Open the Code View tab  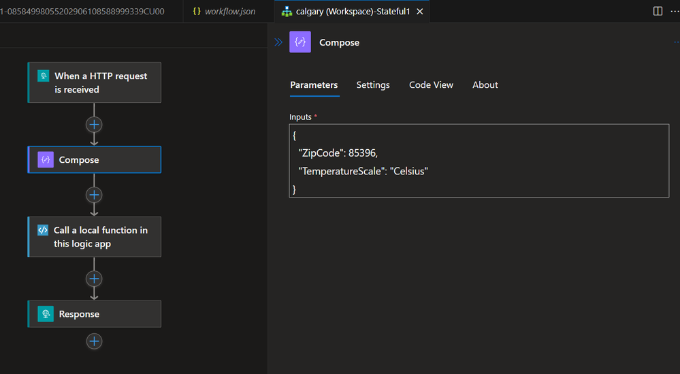click(431, 85)
